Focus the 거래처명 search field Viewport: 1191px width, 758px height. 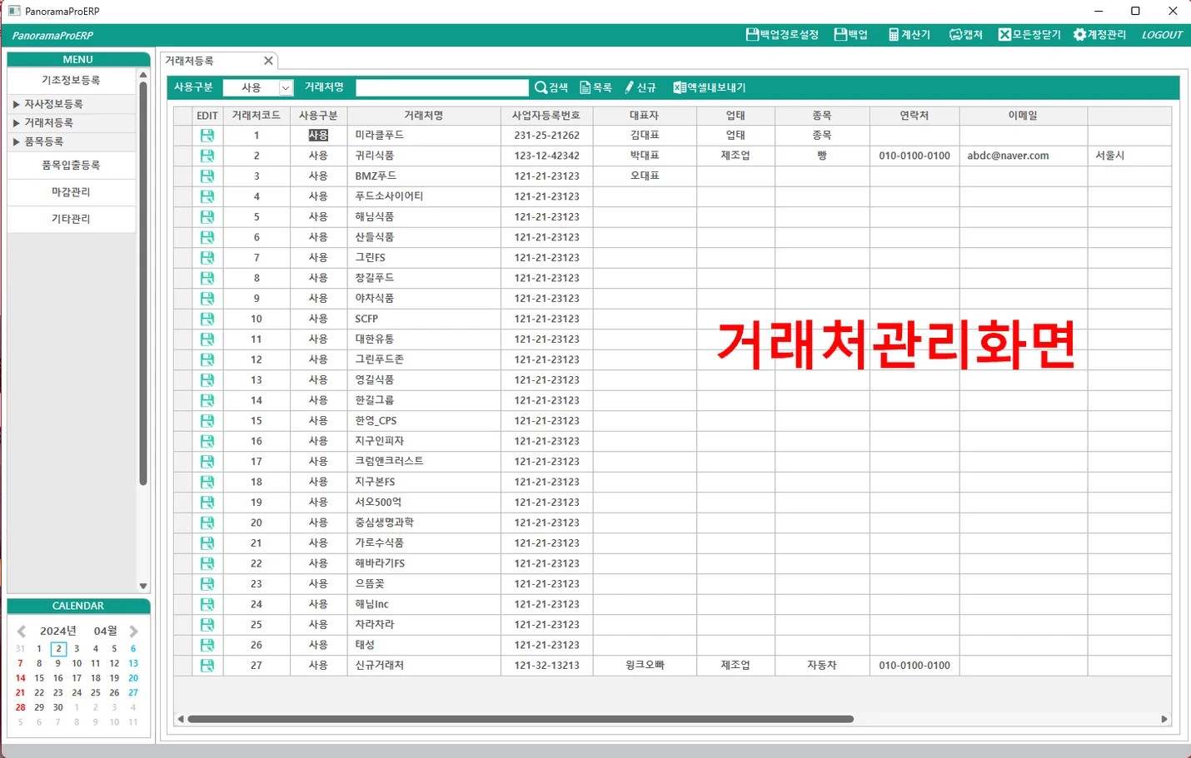click(442, 87)
